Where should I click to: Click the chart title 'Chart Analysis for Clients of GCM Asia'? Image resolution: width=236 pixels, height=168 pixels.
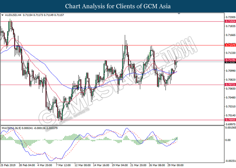coord(118,6)
